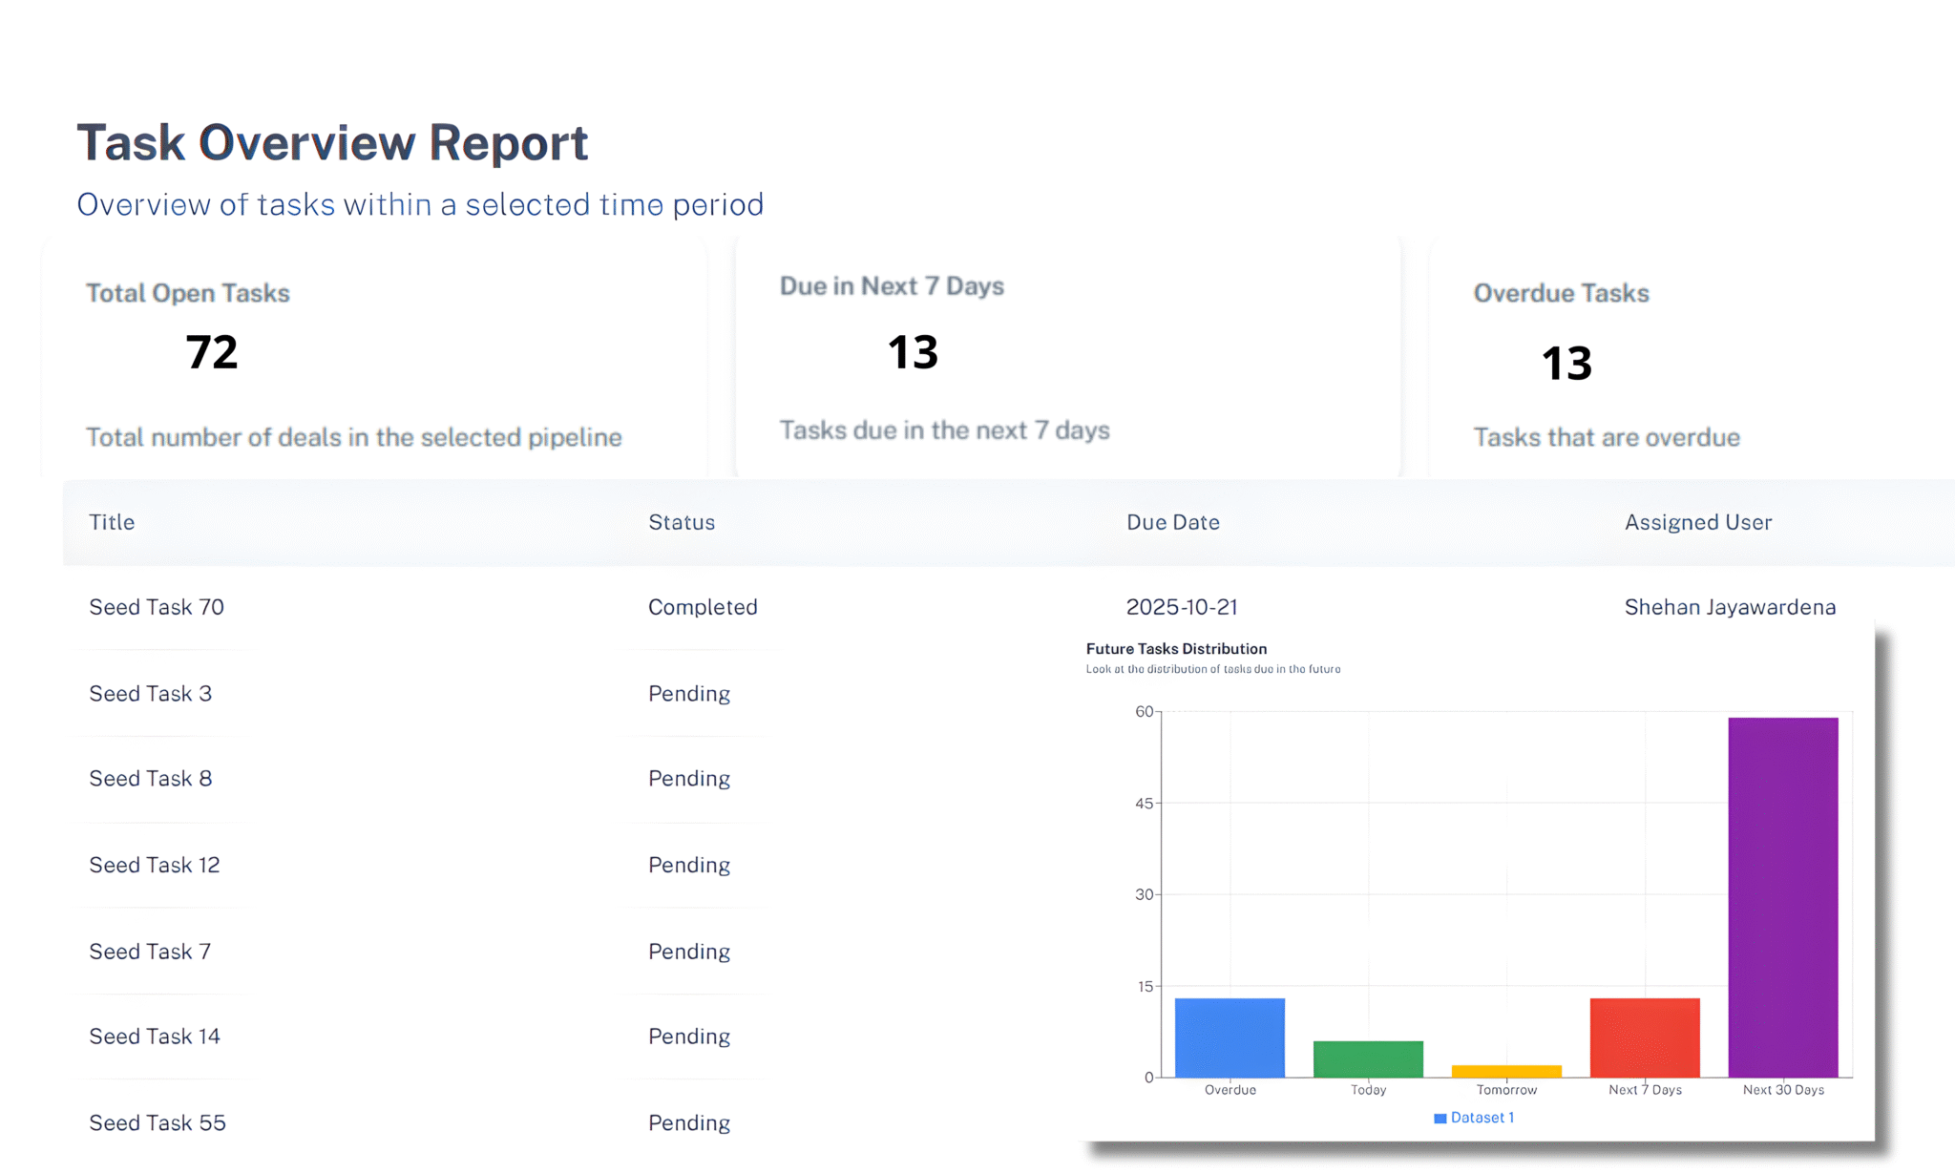
Task: Click Shehan Jayawardena assigned user cell
Action: point(1730,607)
